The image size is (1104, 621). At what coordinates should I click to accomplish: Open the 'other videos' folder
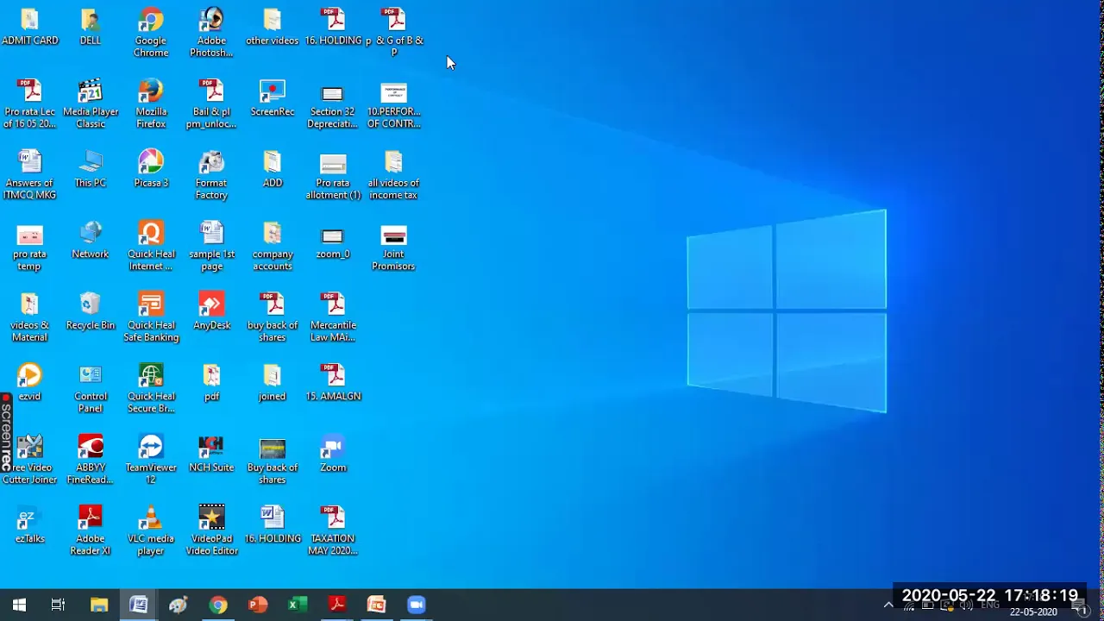click(x=273, y=28)
